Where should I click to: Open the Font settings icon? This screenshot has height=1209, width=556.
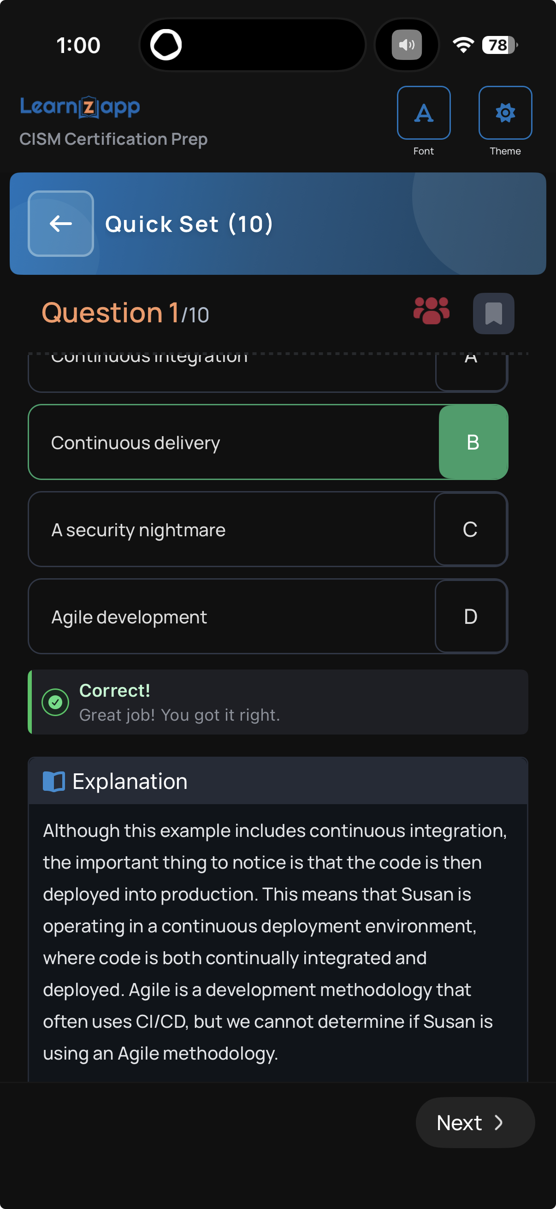pos(423,113)
